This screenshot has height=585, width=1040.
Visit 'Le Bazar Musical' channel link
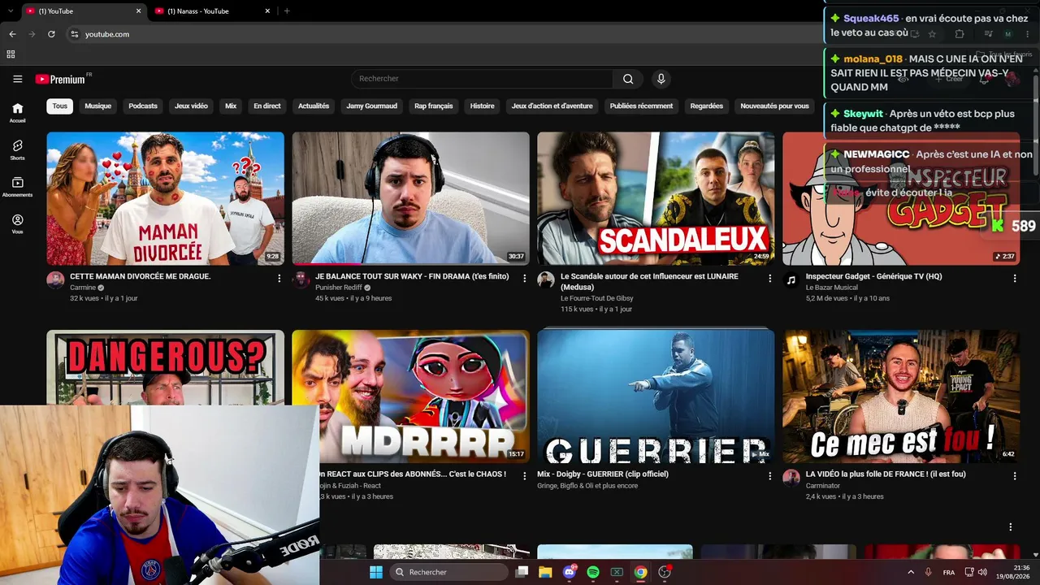[x=833, y=288]
